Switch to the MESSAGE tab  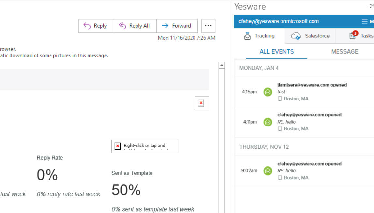(x=345, y=51)
